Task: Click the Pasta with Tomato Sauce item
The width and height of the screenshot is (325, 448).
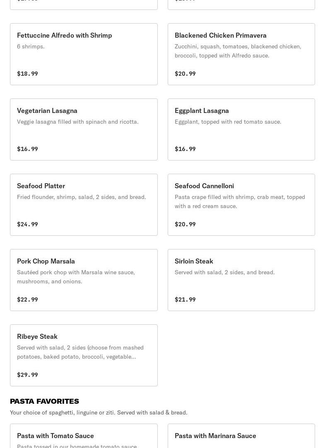Action: click(84, 436)
